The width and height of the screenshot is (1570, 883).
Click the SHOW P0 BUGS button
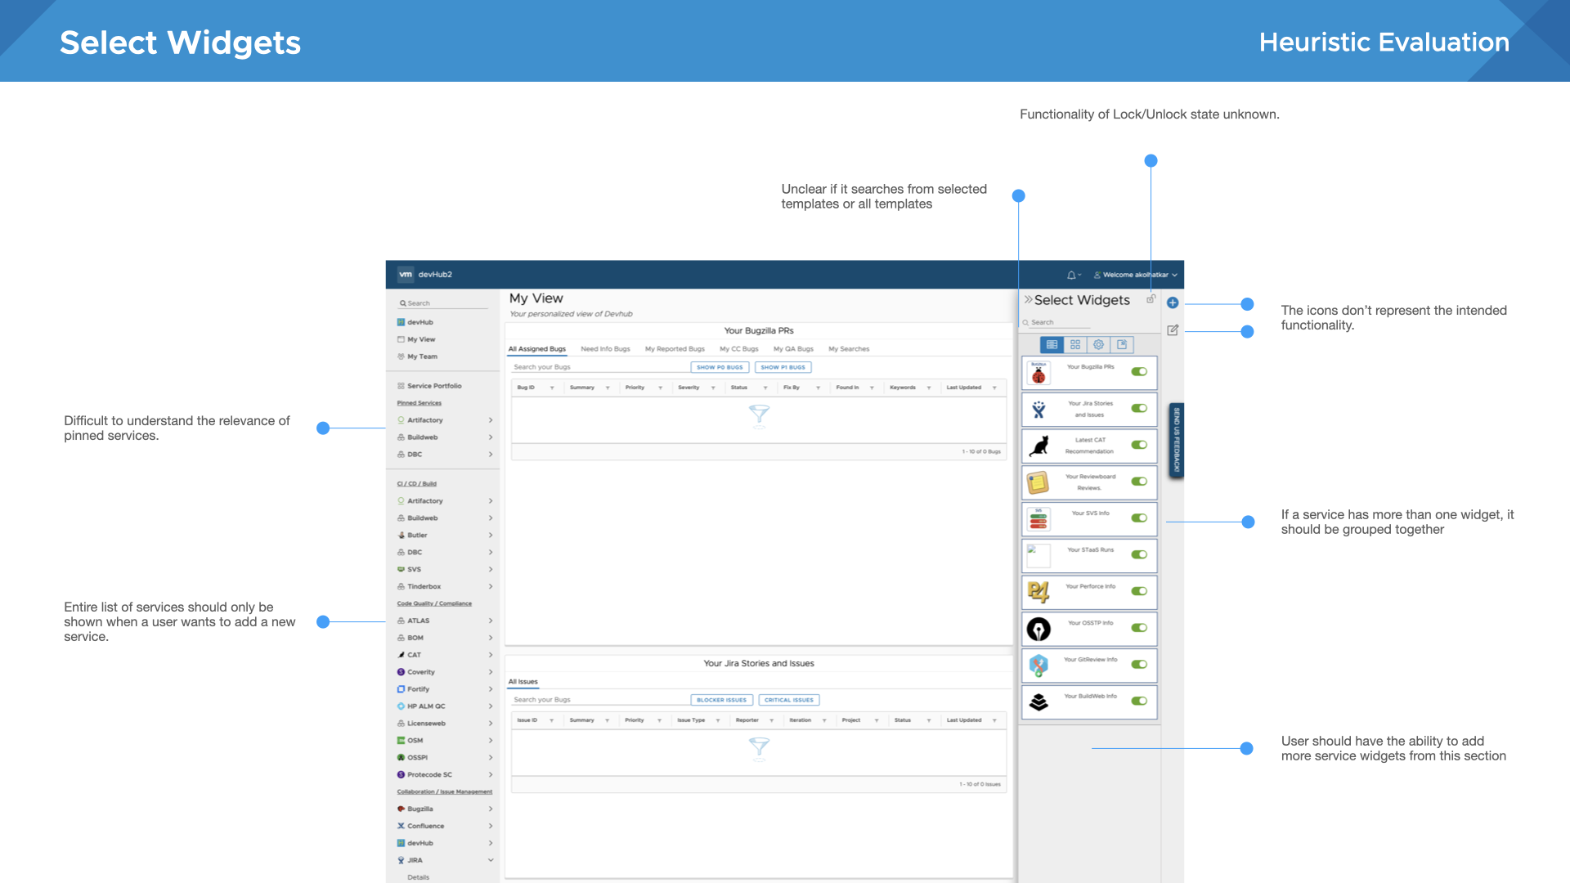720,368
